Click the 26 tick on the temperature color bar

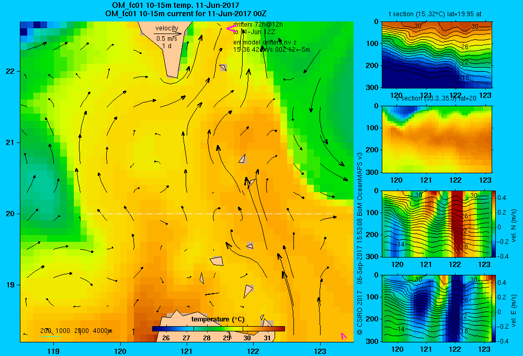(166, 338)
